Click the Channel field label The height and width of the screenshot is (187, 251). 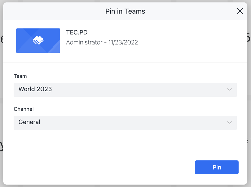point(24,109)
